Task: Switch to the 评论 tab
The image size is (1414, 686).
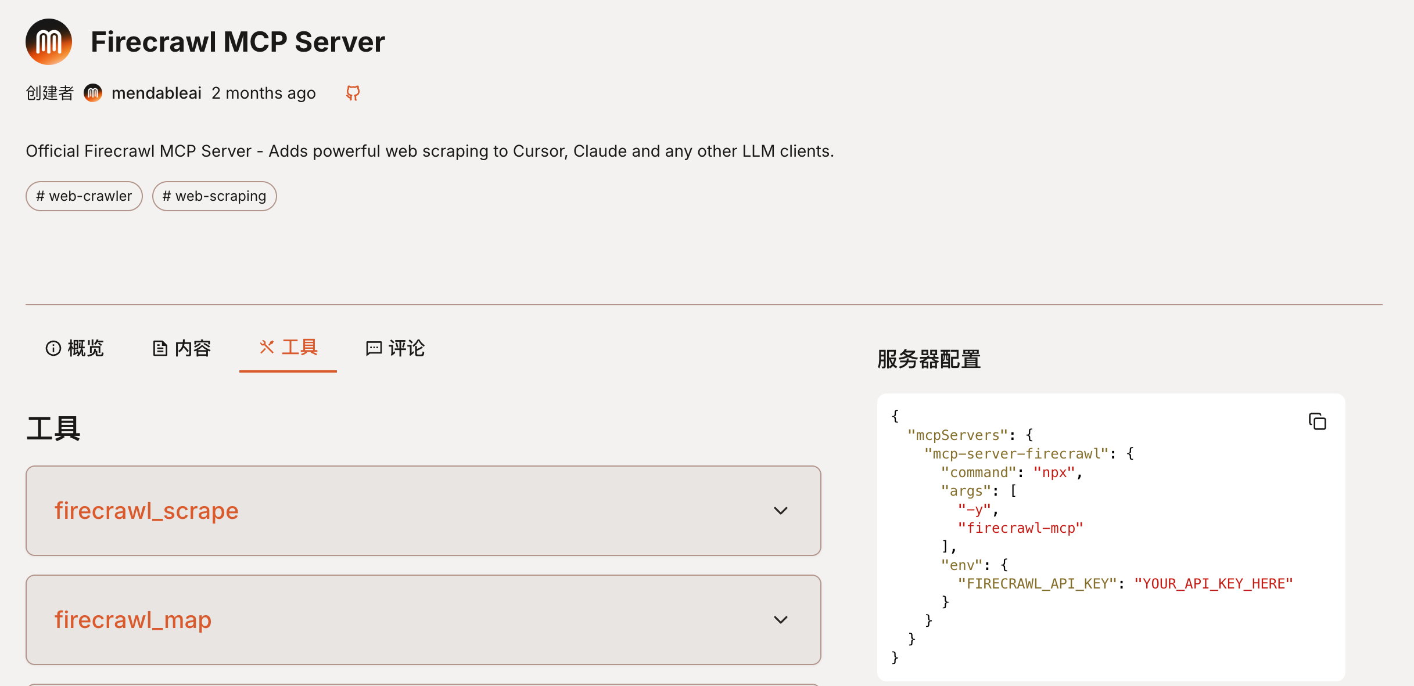Action: tap(406, 348)
